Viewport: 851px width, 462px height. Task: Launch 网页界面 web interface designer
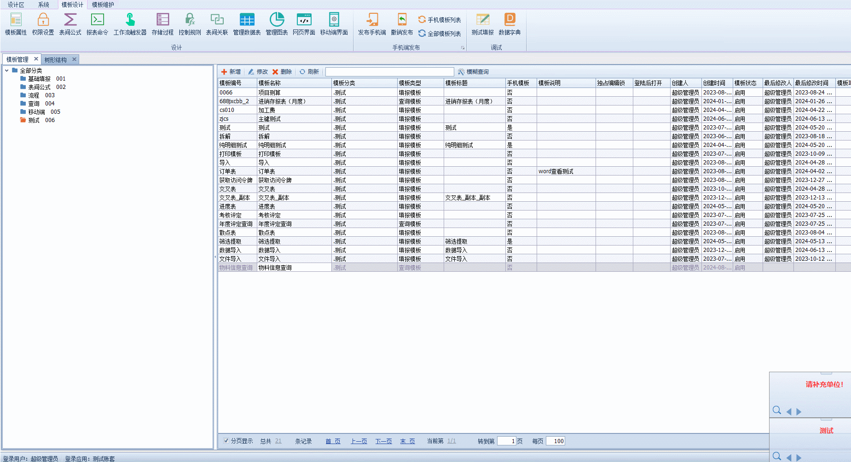[x=304, y=24]
